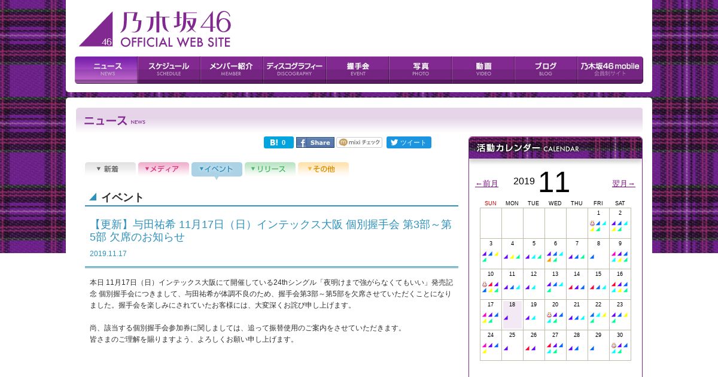Open the 写真 PHOTO navigation tab
The height and width of the screenshot is (377, 718).
pyautogui.click(x=420, y=70)
